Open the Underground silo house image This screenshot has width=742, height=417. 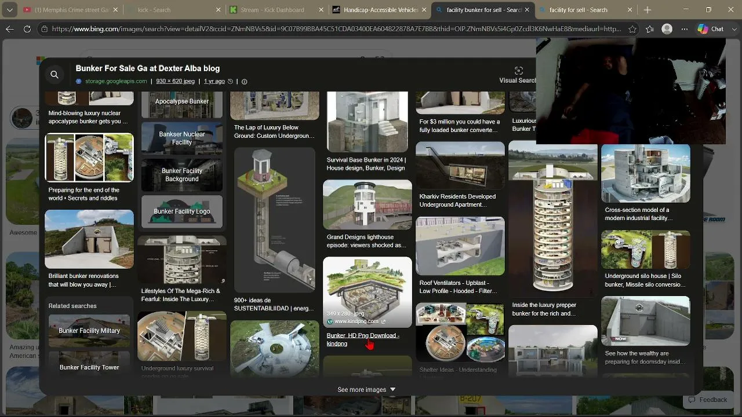[646, 250]
